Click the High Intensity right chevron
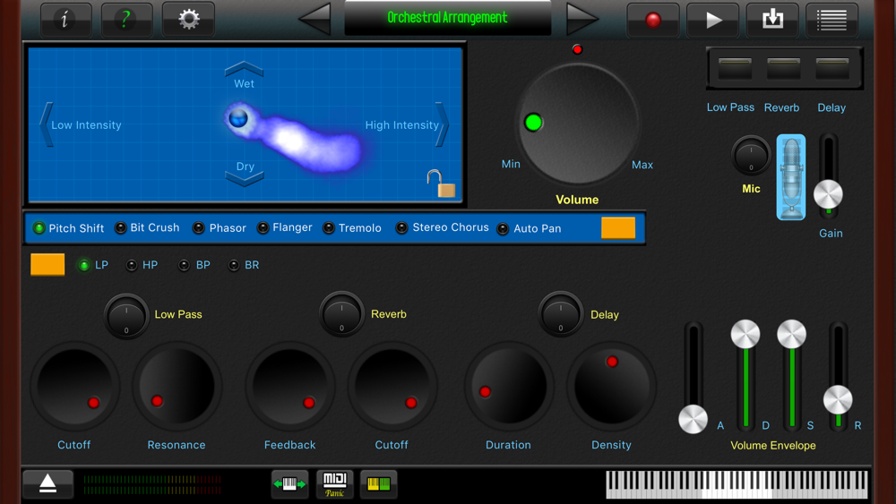The width and height of the screenshot is (896, 504). tap(442, 124)
